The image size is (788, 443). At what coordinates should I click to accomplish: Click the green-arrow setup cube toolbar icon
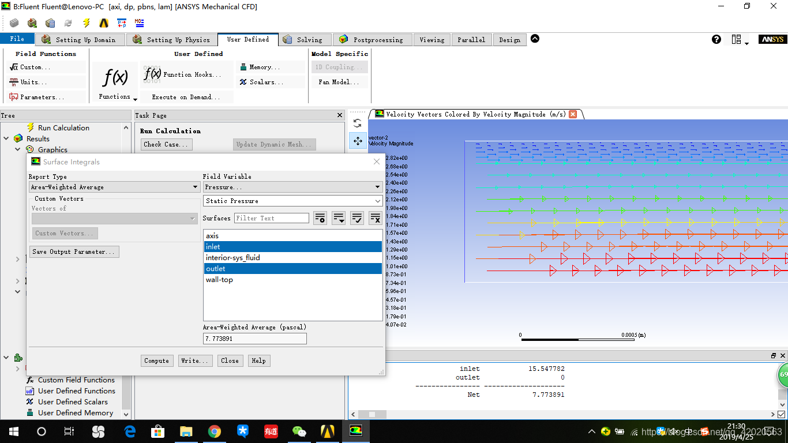pos(32,23)
